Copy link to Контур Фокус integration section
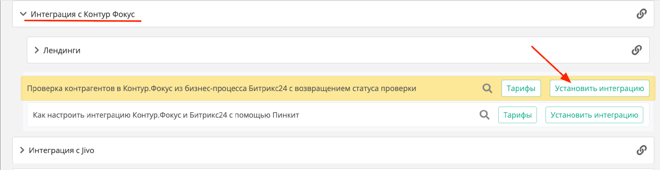Viewport: 660px width, 170px height. 641,14
